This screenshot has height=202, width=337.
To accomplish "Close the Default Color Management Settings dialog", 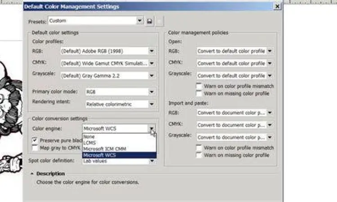I will coord(277,7).
